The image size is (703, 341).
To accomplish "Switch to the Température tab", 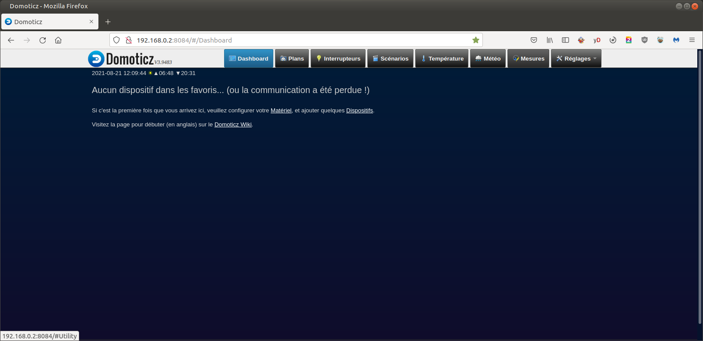I will pos(442,58).
